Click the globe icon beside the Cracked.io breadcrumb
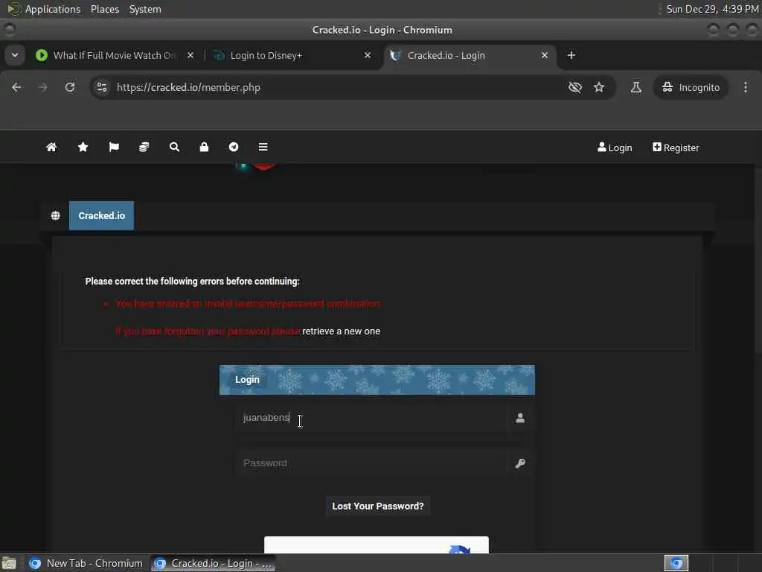 (x=55, y=215)
